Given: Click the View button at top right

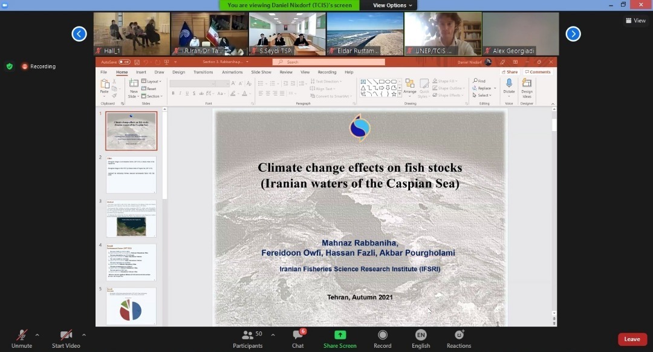Looking at the screenshot, I should 635,21.
